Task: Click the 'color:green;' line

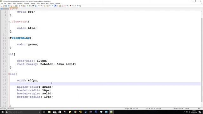Action: [28, 44]
